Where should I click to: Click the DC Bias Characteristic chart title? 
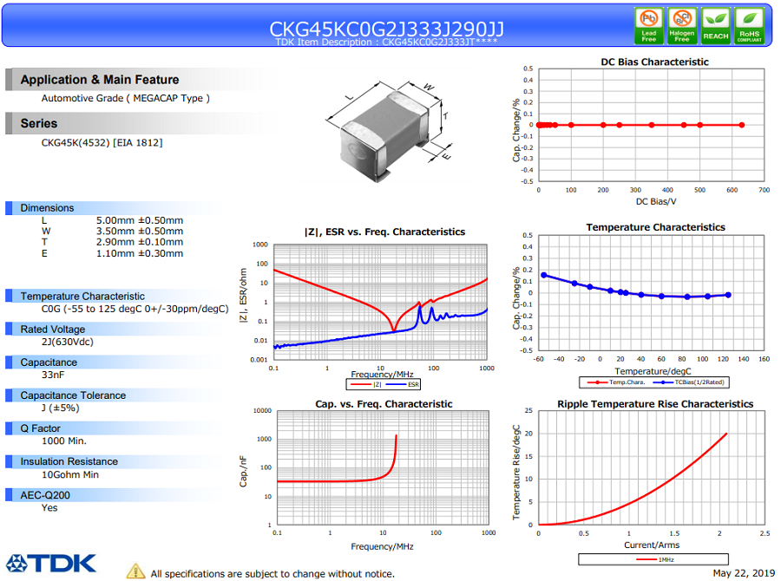tap(654, 62)
